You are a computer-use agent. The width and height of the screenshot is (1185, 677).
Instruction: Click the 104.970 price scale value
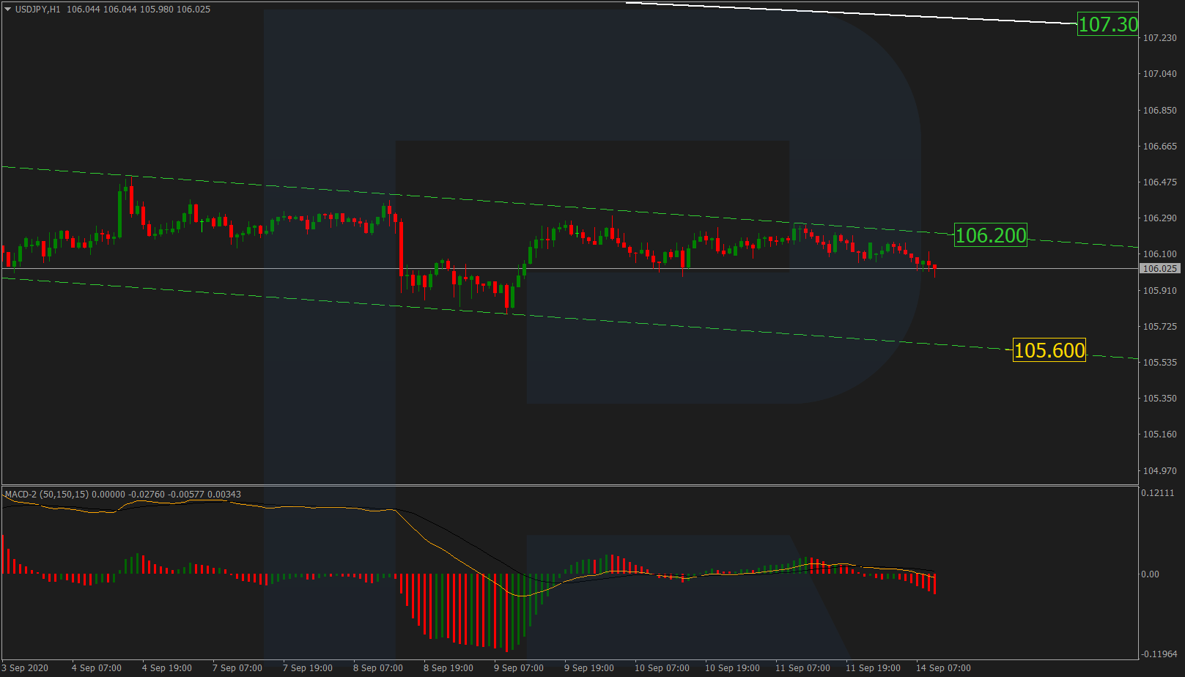point(1160,471)
